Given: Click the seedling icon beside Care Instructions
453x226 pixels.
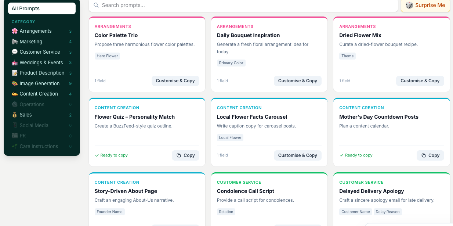Looking at the screenshot, I should click(15, 146).
